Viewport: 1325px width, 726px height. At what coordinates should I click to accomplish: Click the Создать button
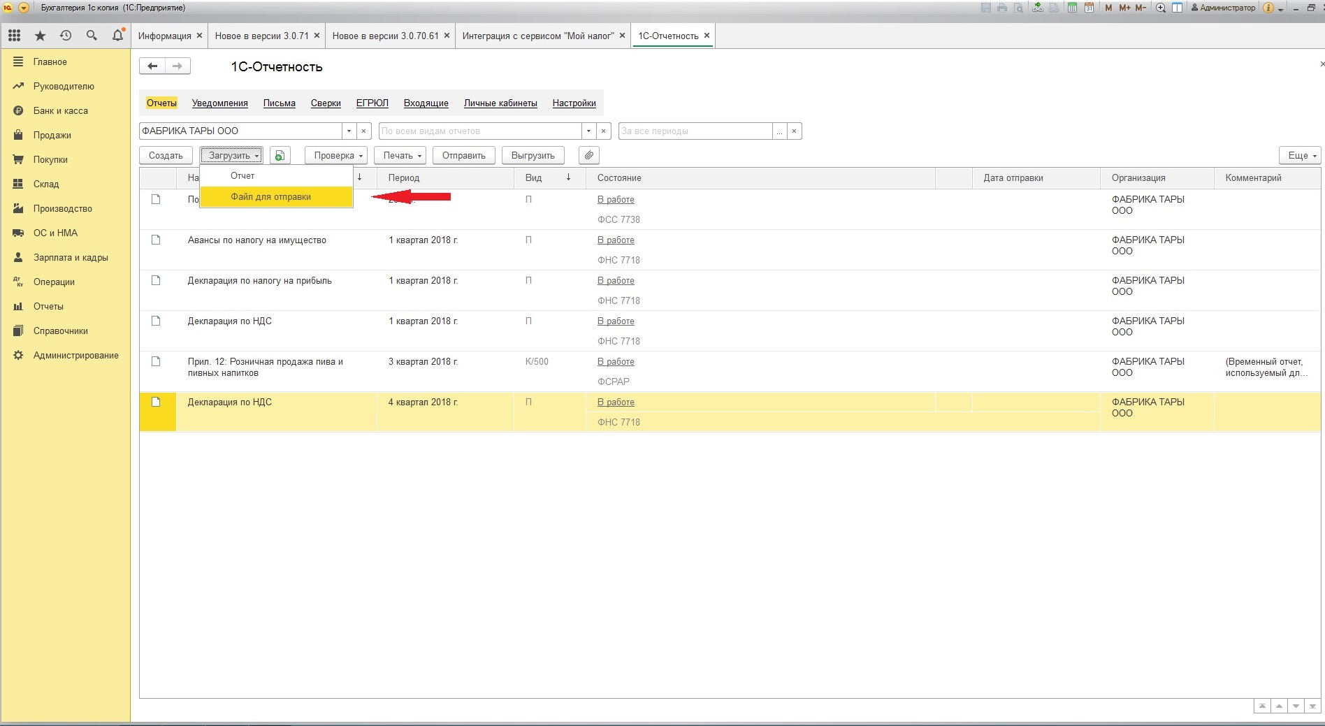pyautogui.click(x=166, y=155)
